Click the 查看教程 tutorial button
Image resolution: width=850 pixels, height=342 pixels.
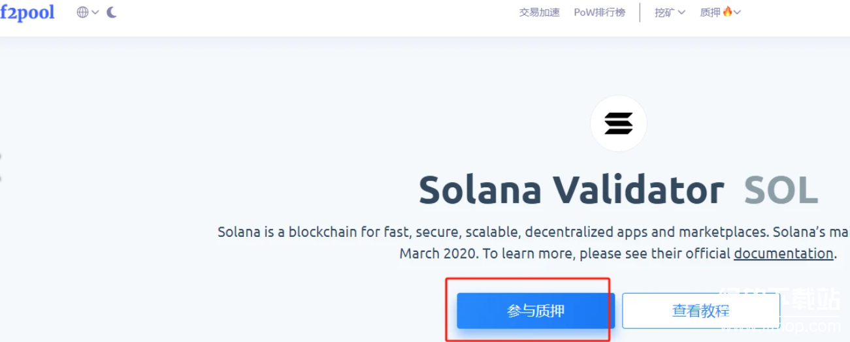pos(700,311)
